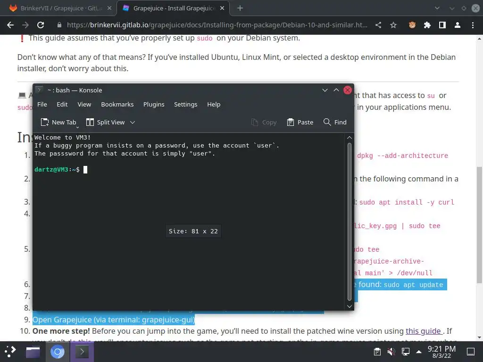Image resolution: width=483 pixels, height=362 pixels.
Task: Open Konsole View menu
Action: (x=84, y=104)
